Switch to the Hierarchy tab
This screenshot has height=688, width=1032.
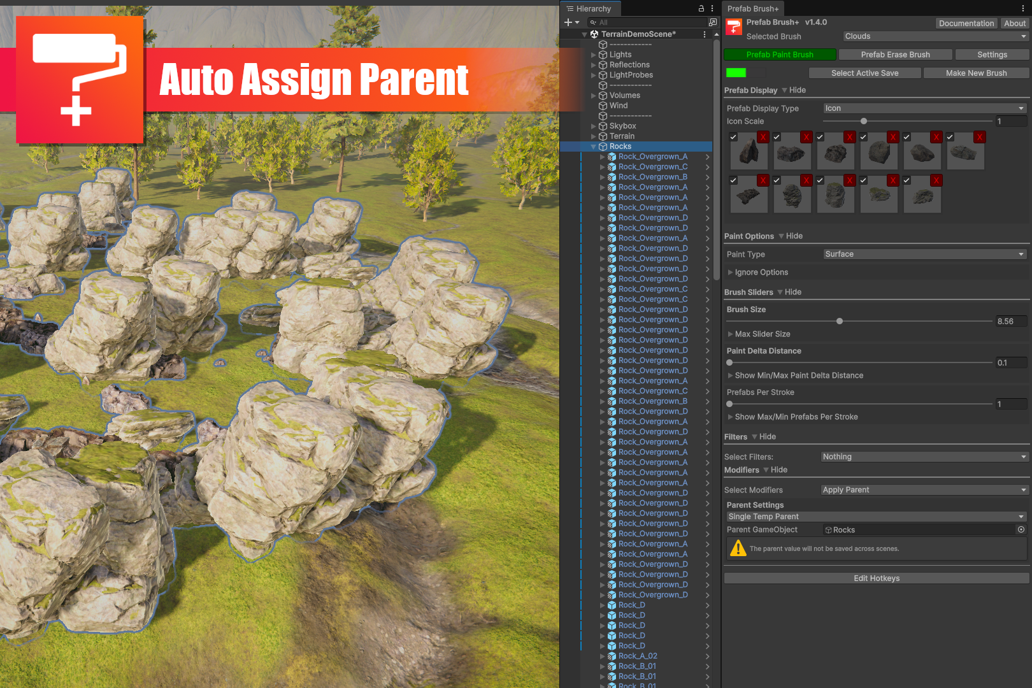point(590,8)
